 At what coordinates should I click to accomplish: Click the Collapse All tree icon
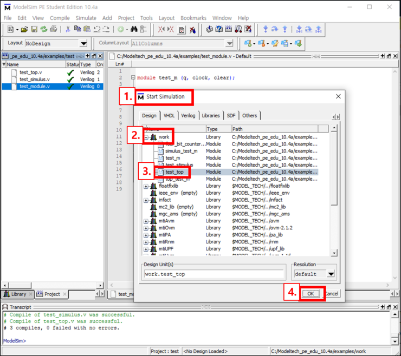[x=144, y=29]
